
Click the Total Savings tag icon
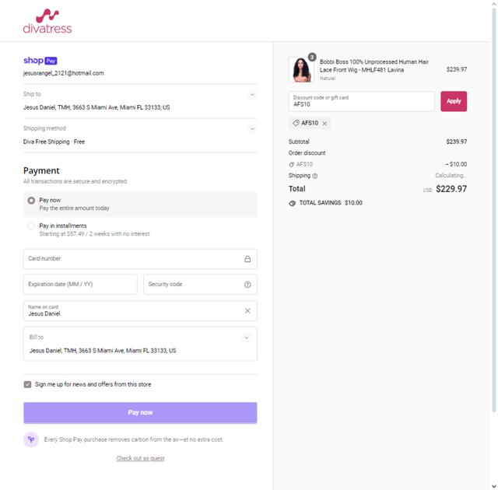pyautogui.click(x=293, y=203)
